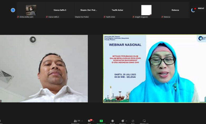Click muted mic icon next to Taufik Ashar name
Image resolution: width=206 pixels, height=124 pixels.
point(105,17)
